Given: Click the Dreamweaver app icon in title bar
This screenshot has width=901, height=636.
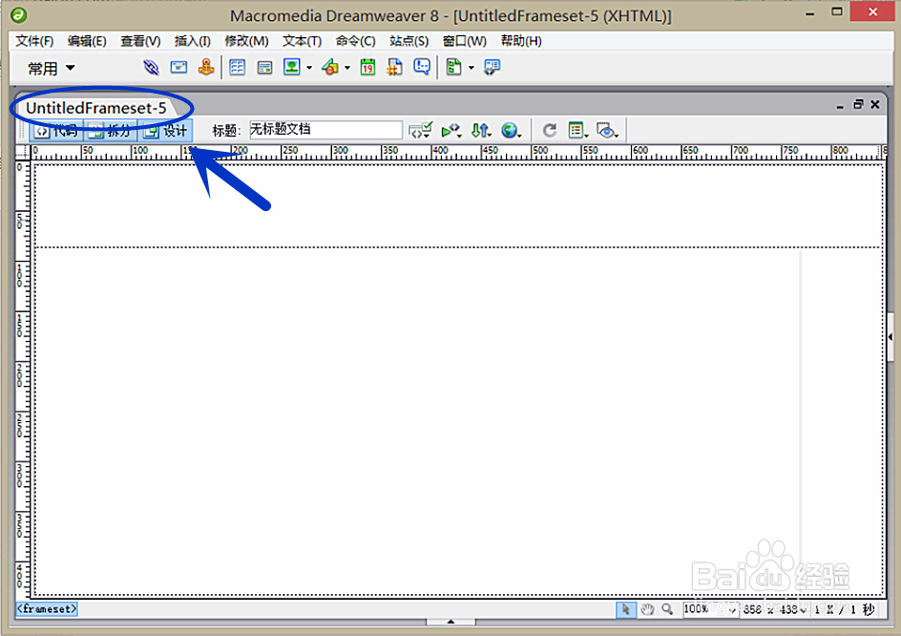Looking at the screenshot, I should point(19,14).
